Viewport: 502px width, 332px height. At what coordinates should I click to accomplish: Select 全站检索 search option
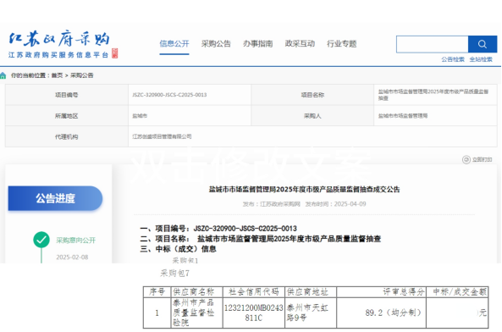481,59
